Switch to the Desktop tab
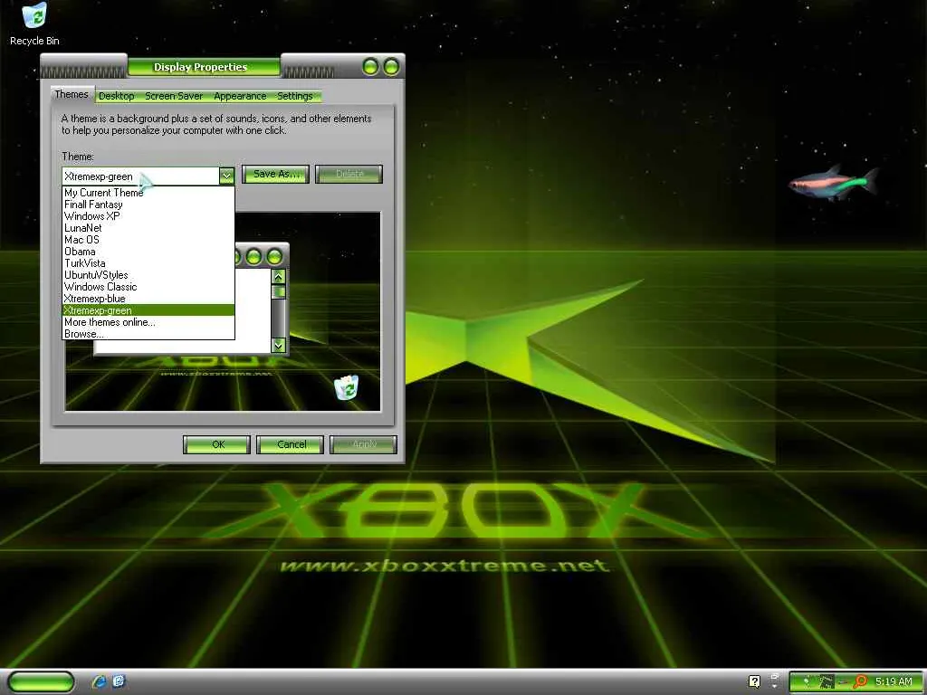The height and width of the screenshot is (695, 927). click(x=117, y=96)
